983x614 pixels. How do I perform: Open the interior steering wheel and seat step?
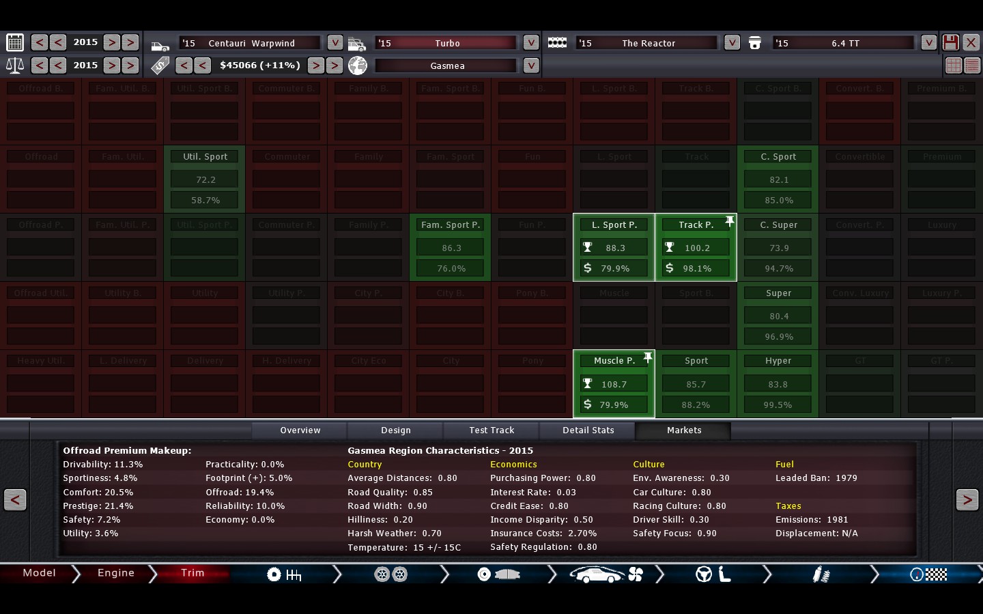pyautogui.click(x=713, y=574)
